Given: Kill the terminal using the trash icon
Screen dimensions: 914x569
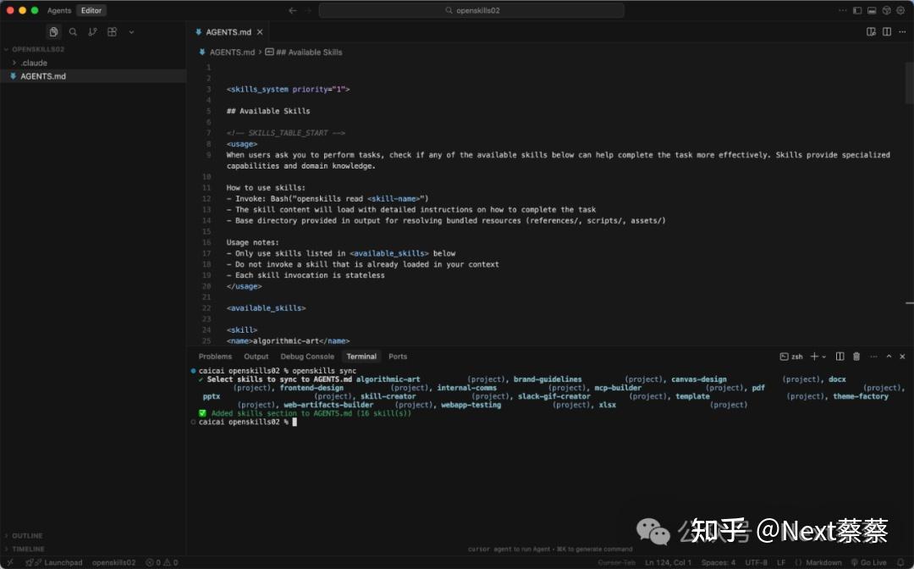Looking at the screenshot, I should [856, 356].
